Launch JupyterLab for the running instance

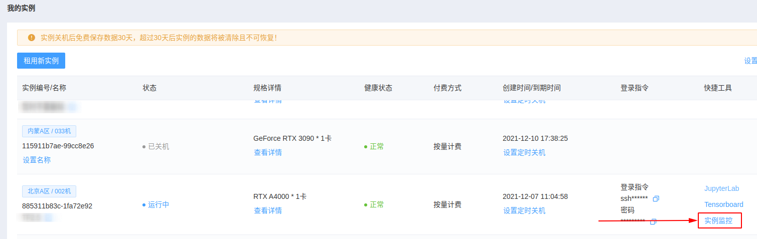[x=721, y=188]
